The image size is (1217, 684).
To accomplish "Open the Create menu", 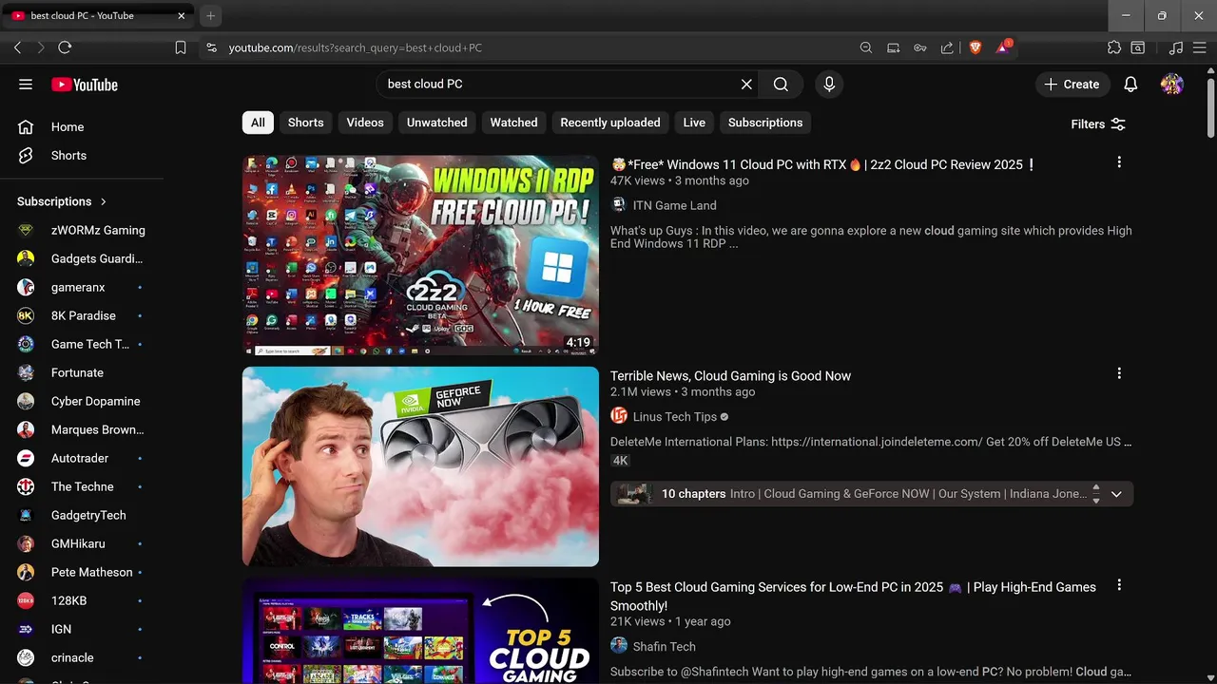I will pyautogui.click(x=1072, y=85).
